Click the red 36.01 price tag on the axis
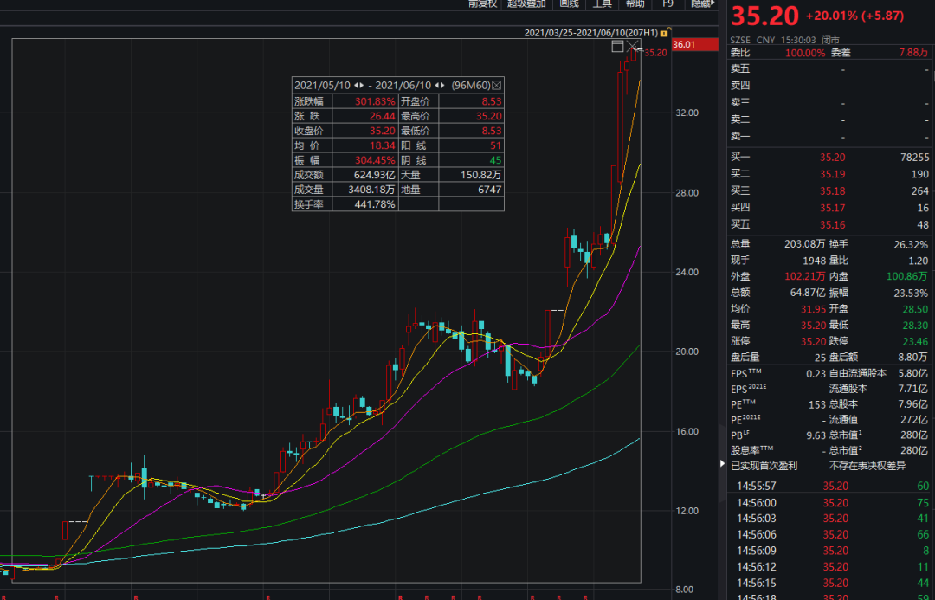Screen dimensions: 935x600 coord(694,44)
